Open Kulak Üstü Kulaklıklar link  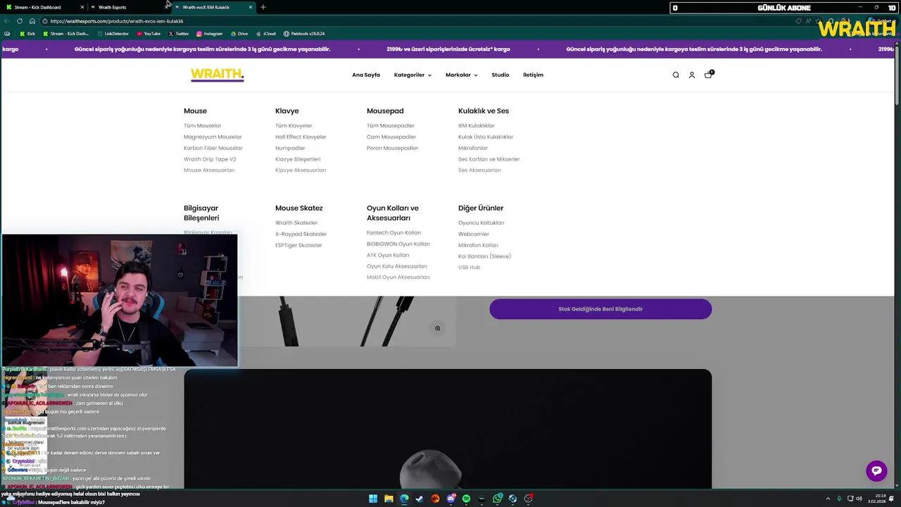click(x=486, y=137)
